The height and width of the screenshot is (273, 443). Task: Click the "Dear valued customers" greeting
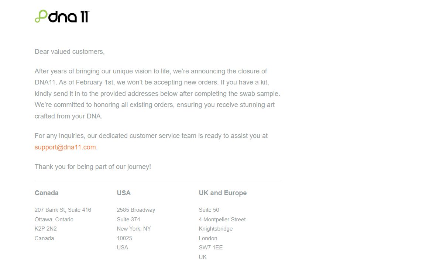pyautogui.click(x=70, y=52)
